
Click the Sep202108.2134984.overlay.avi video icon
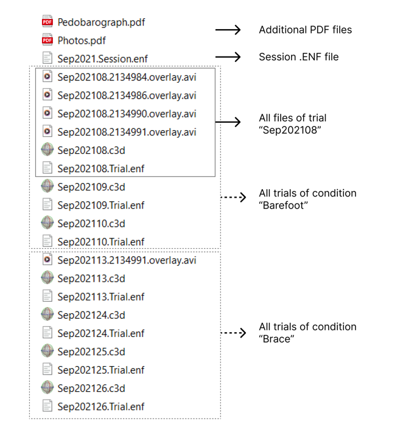coord(47,77)
